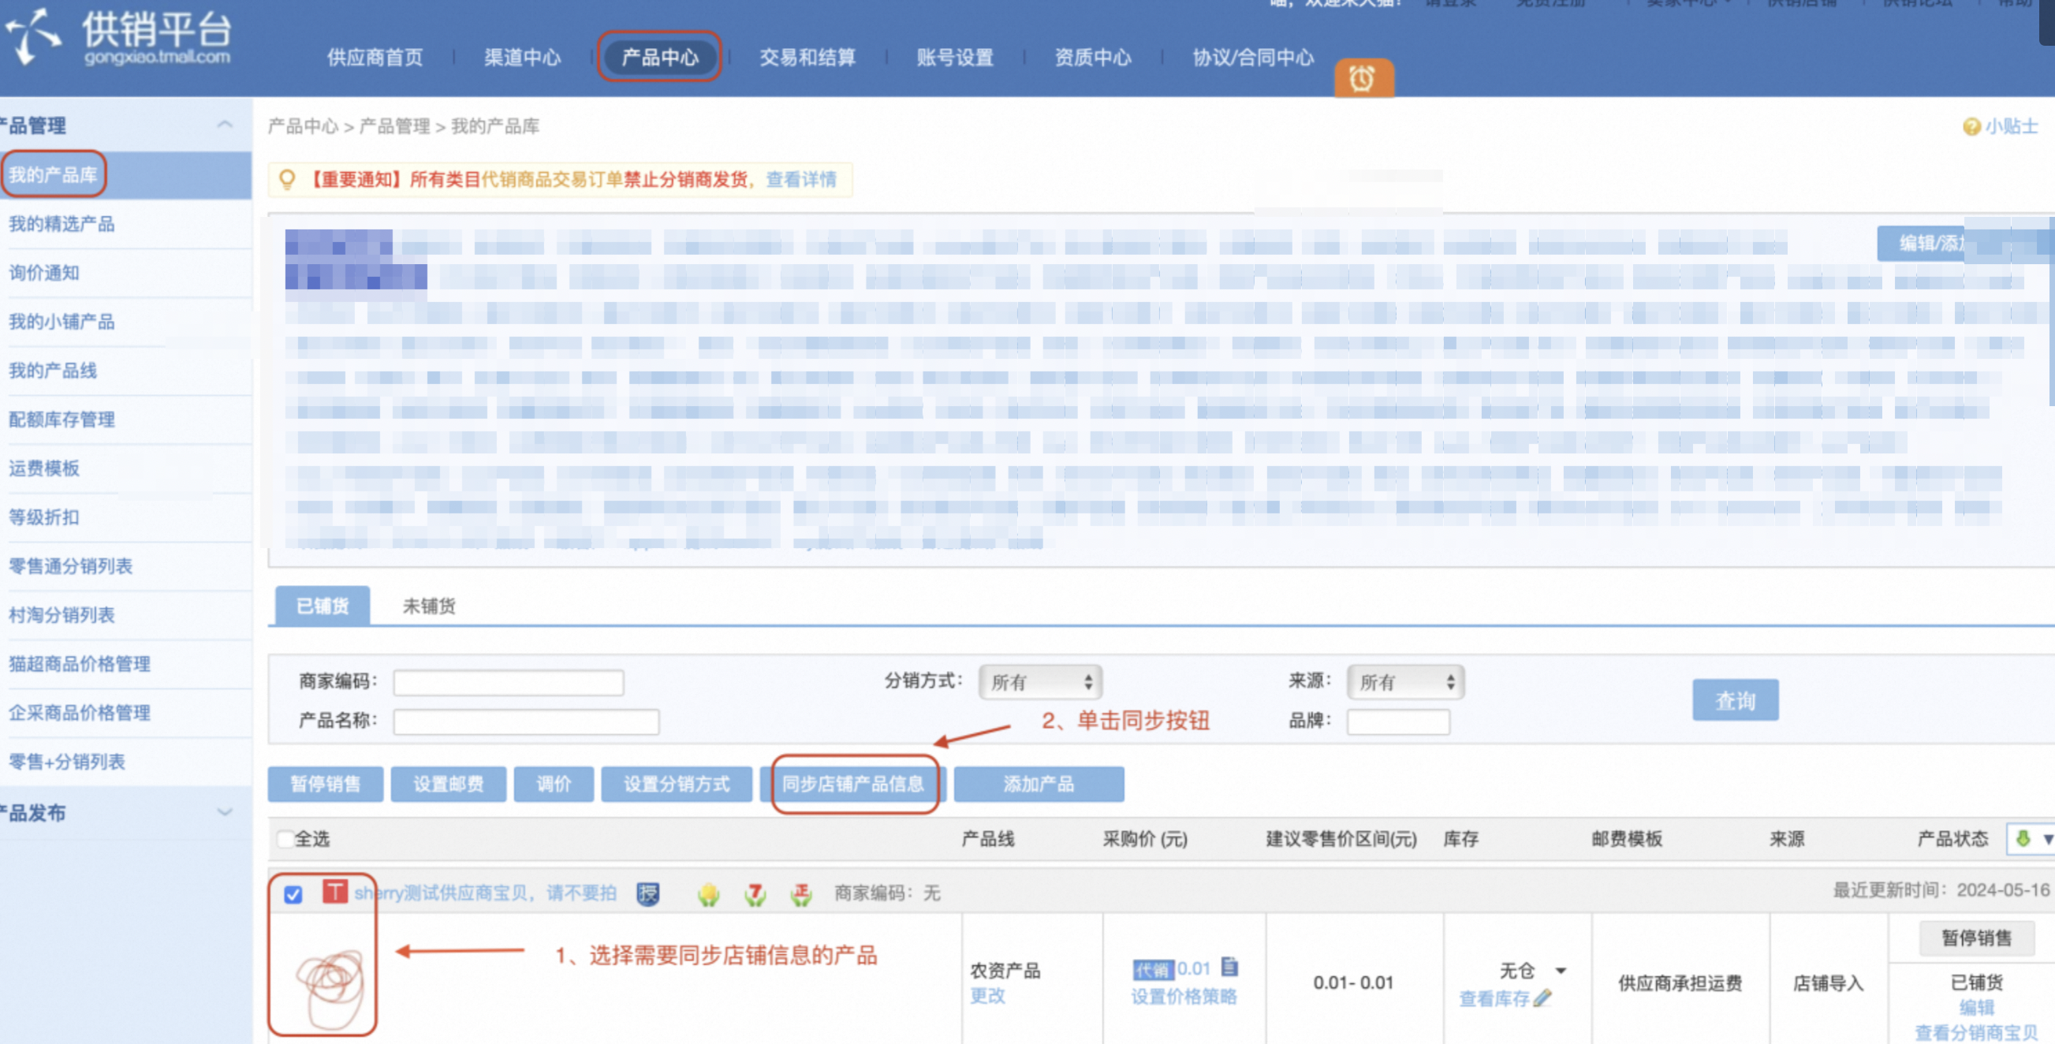Click the pencil icon next to 查看库存
The height and width of the screenshot is (1044, 2055).
[1543, 997]
